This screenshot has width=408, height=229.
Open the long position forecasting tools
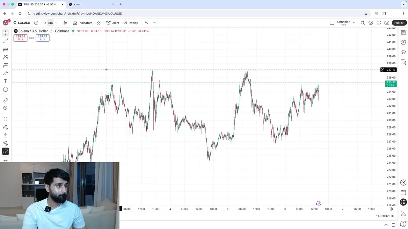pyautogui.click(x=5, y=65)
